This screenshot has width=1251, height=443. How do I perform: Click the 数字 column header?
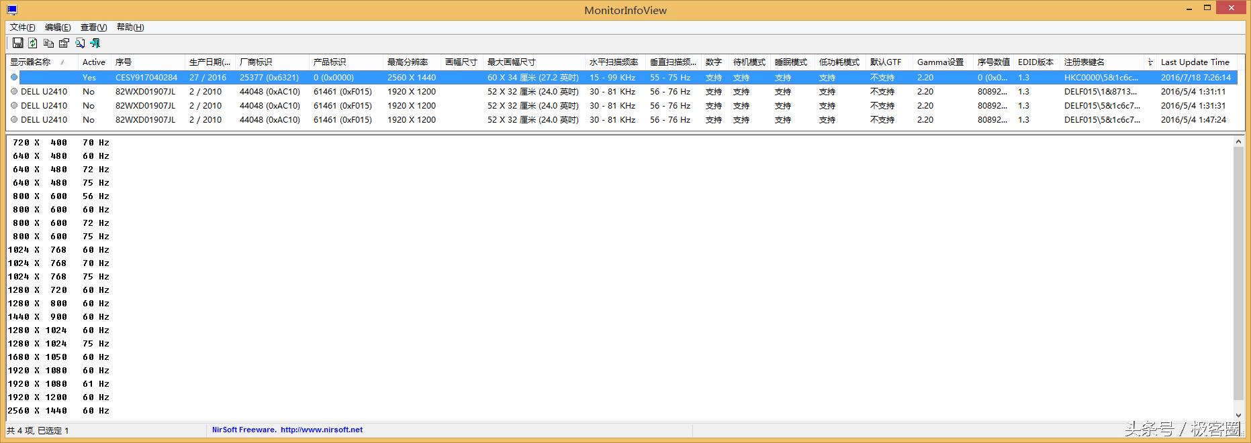(715, 62)
